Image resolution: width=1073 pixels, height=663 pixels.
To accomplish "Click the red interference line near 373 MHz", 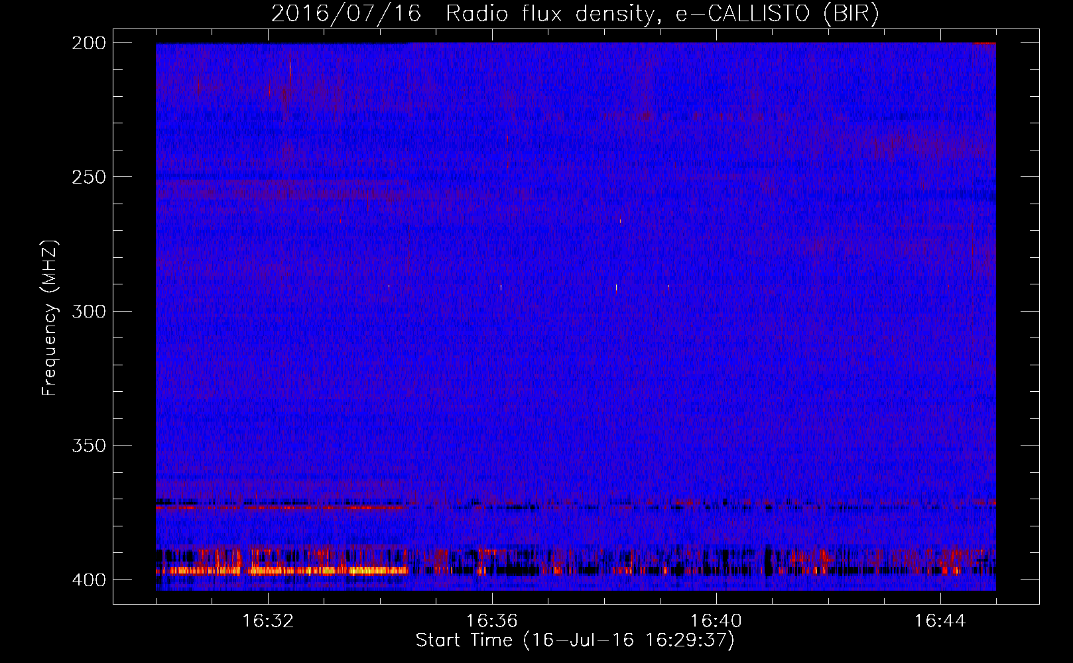I will (x=283, y=507).
